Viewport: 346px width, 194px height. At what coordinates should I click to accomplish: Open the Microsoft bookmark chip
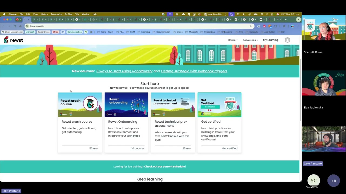click(x=30, y=32)
